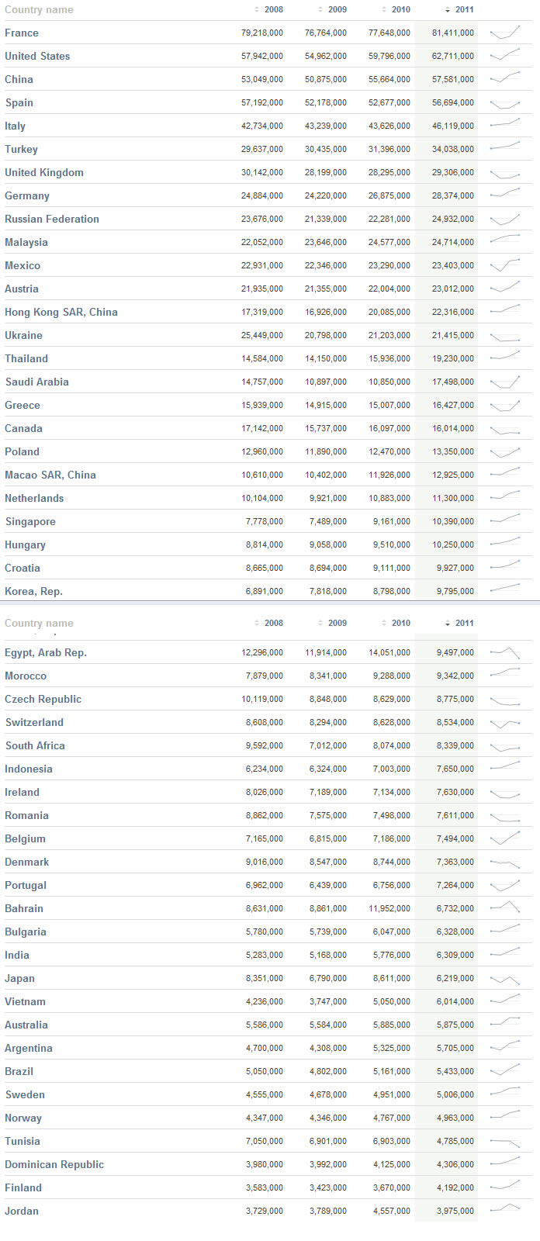Open the Jordan sparkline trend chart
Viewport: 540px width, 1241px height.
[x=505, y=1211]
